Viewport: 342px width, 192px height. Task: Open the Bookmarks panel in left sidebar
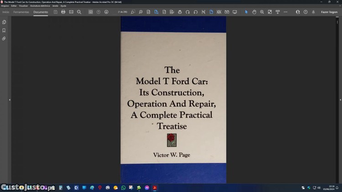[4, 30]
